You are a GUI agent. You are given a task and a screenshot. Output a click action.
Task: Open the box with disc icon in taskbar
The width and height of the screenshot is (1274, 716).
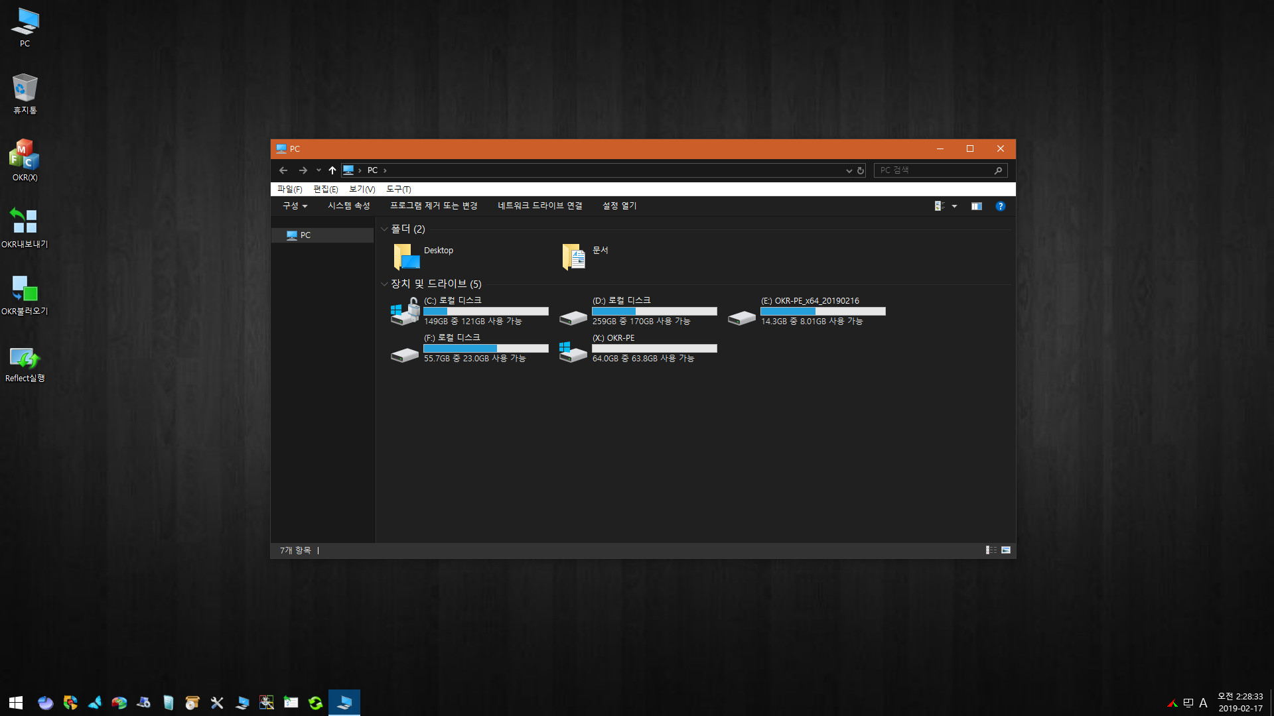[192, 703]
